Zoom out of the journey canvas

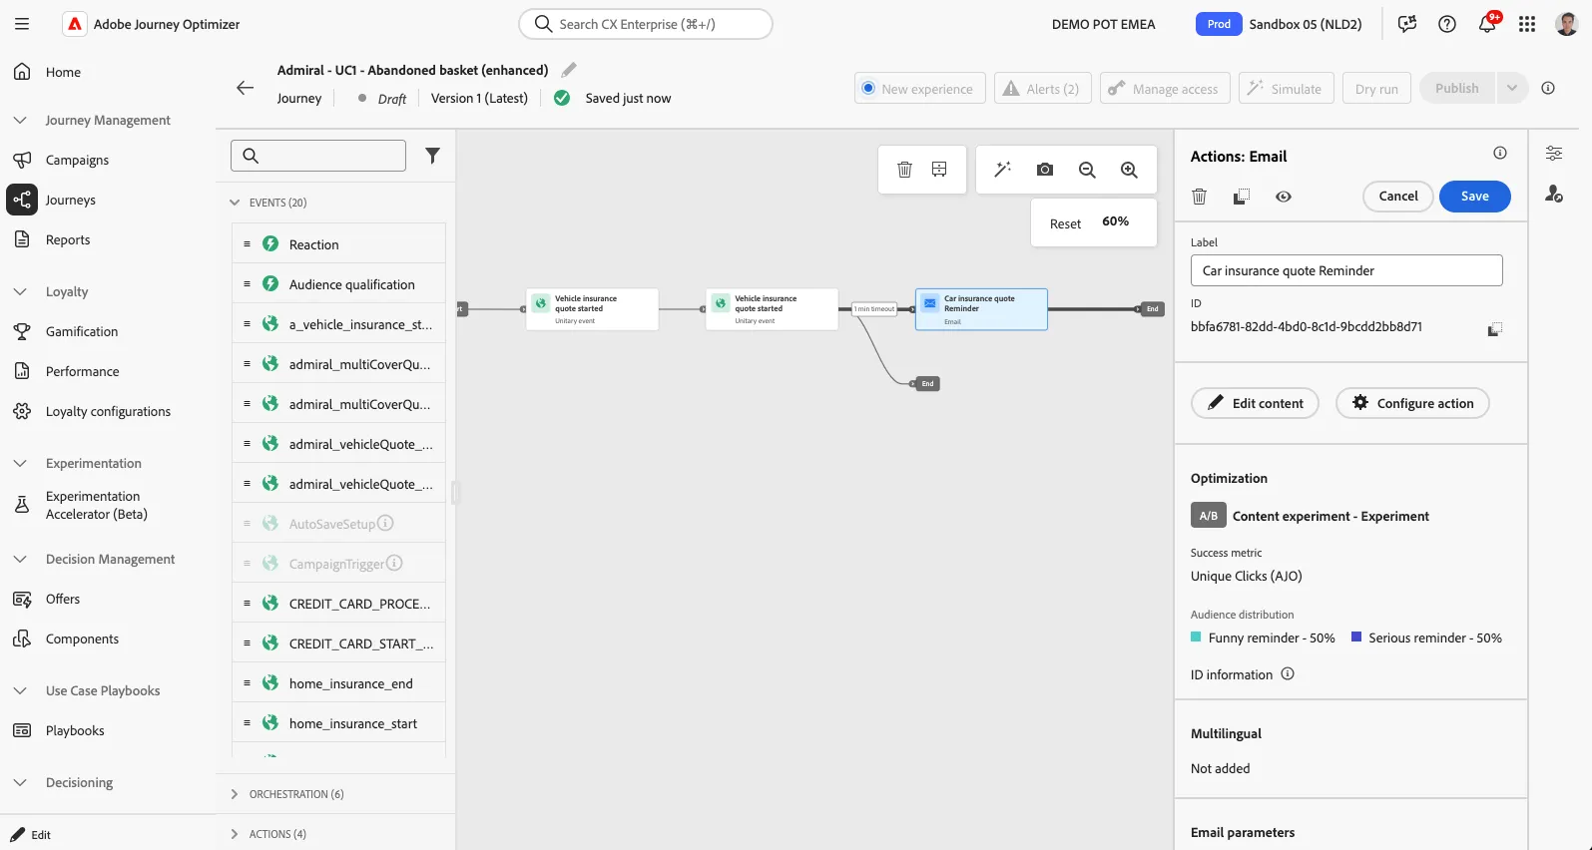[1087, 170]
